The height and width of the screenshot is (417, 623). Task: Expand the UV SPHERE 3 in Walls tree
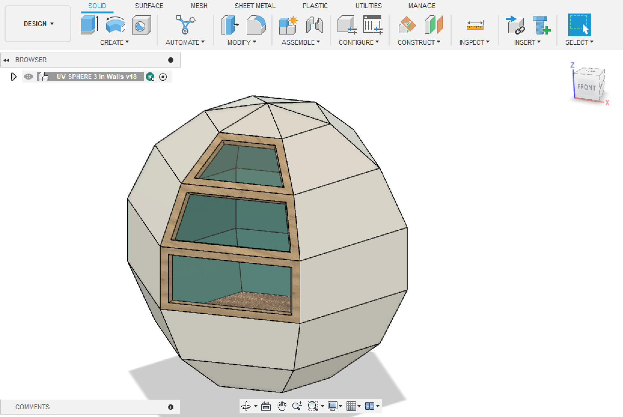(x=14, y=77)
